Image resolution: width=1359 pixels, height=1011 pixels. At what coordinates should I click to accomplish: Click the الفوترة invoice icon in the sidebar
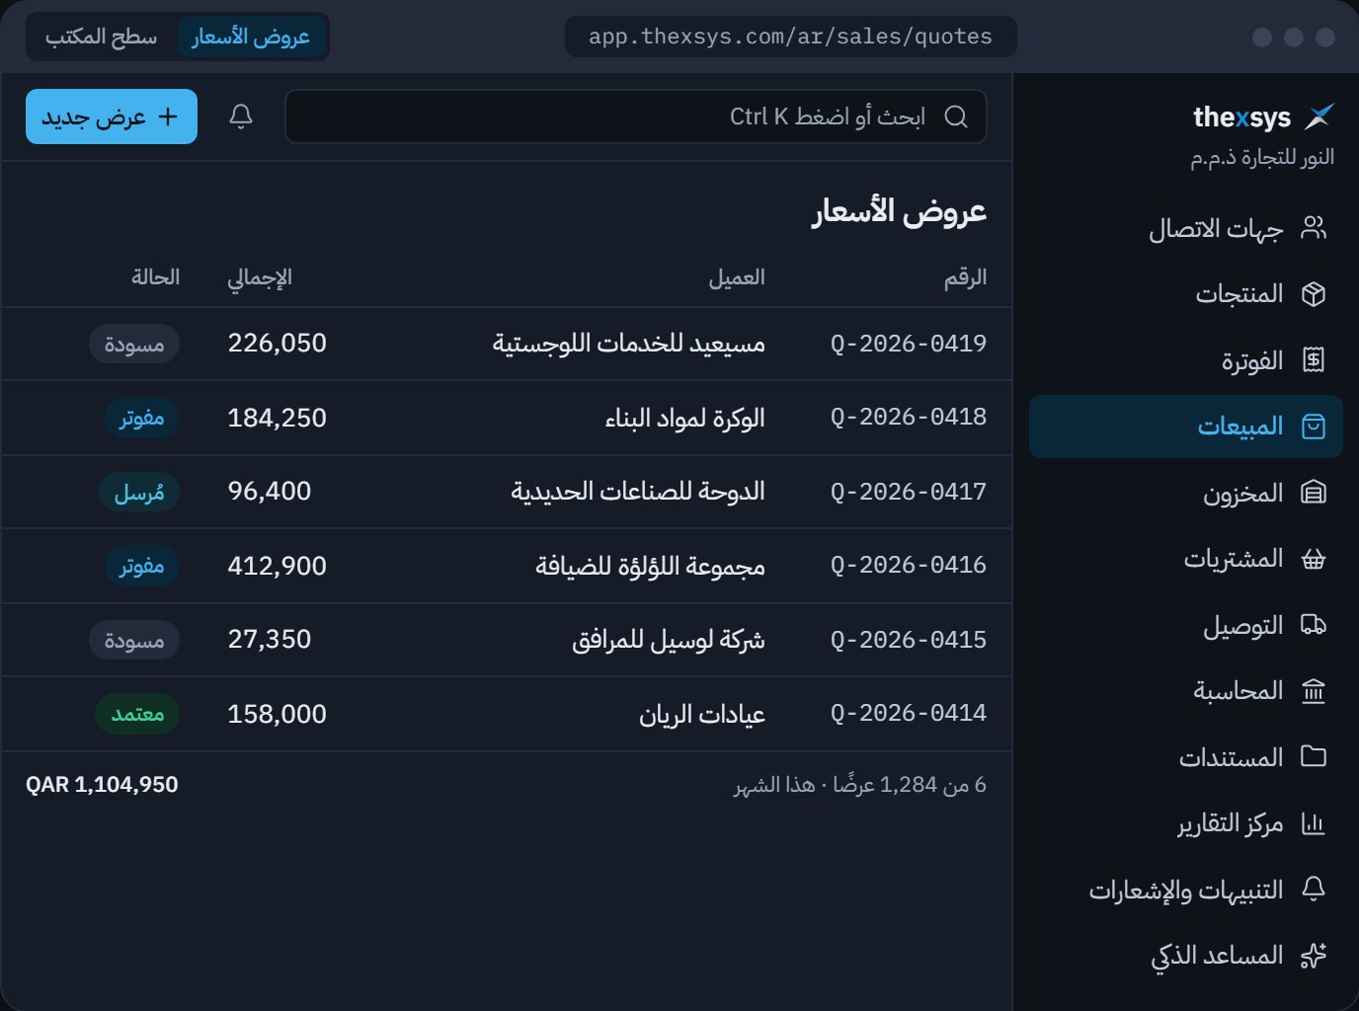point(1314,360)
